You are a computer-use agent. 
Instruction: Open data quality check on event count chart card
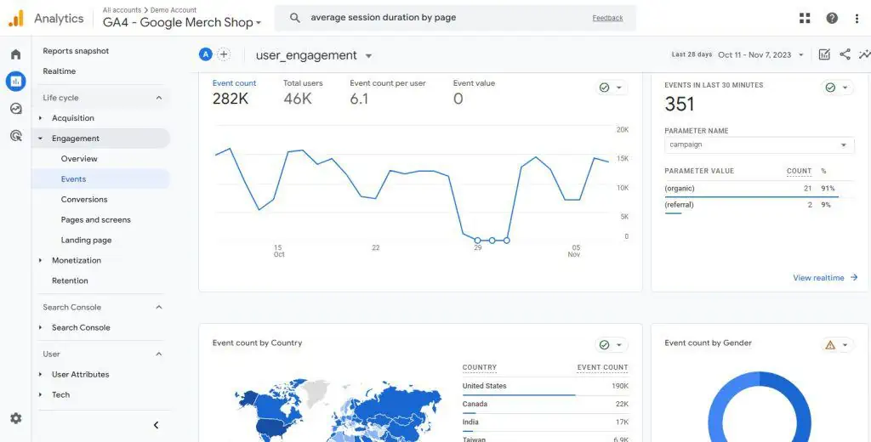coord(612,88)
